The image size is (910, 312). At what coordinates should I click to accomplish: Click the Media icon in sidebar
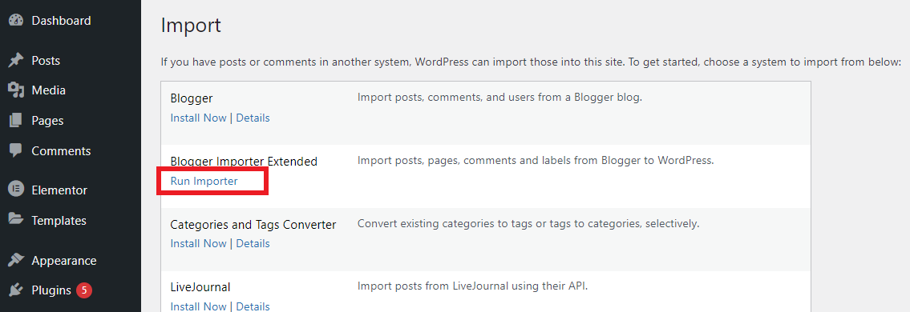(16, 90)
